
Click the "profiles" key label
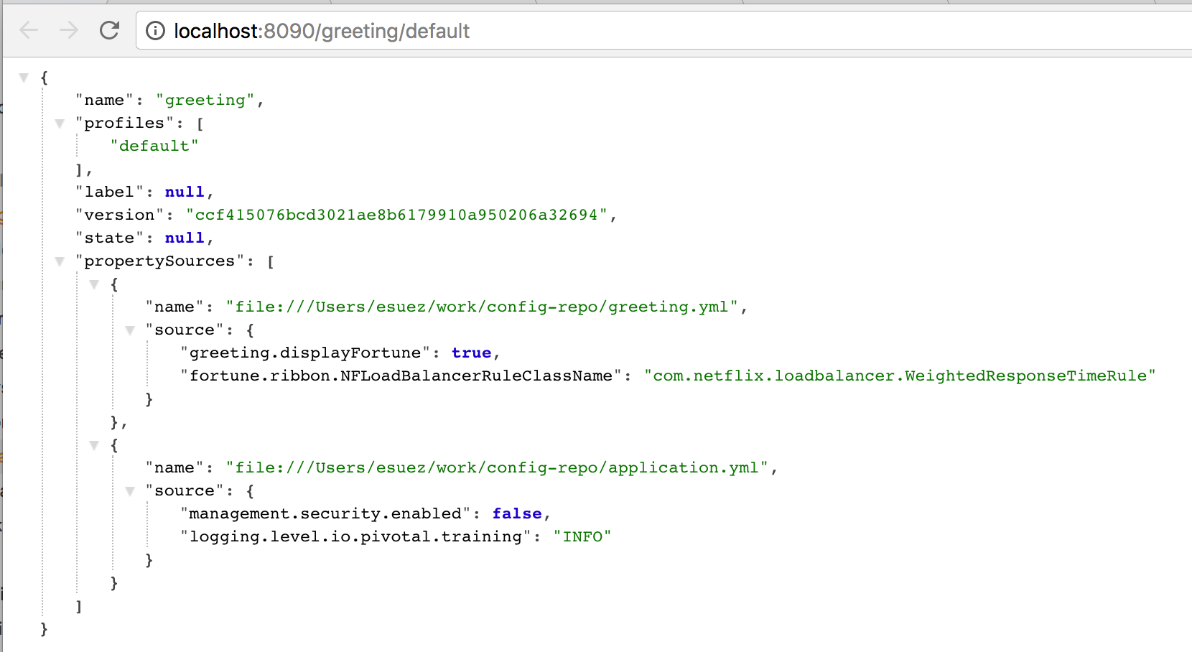125,123
